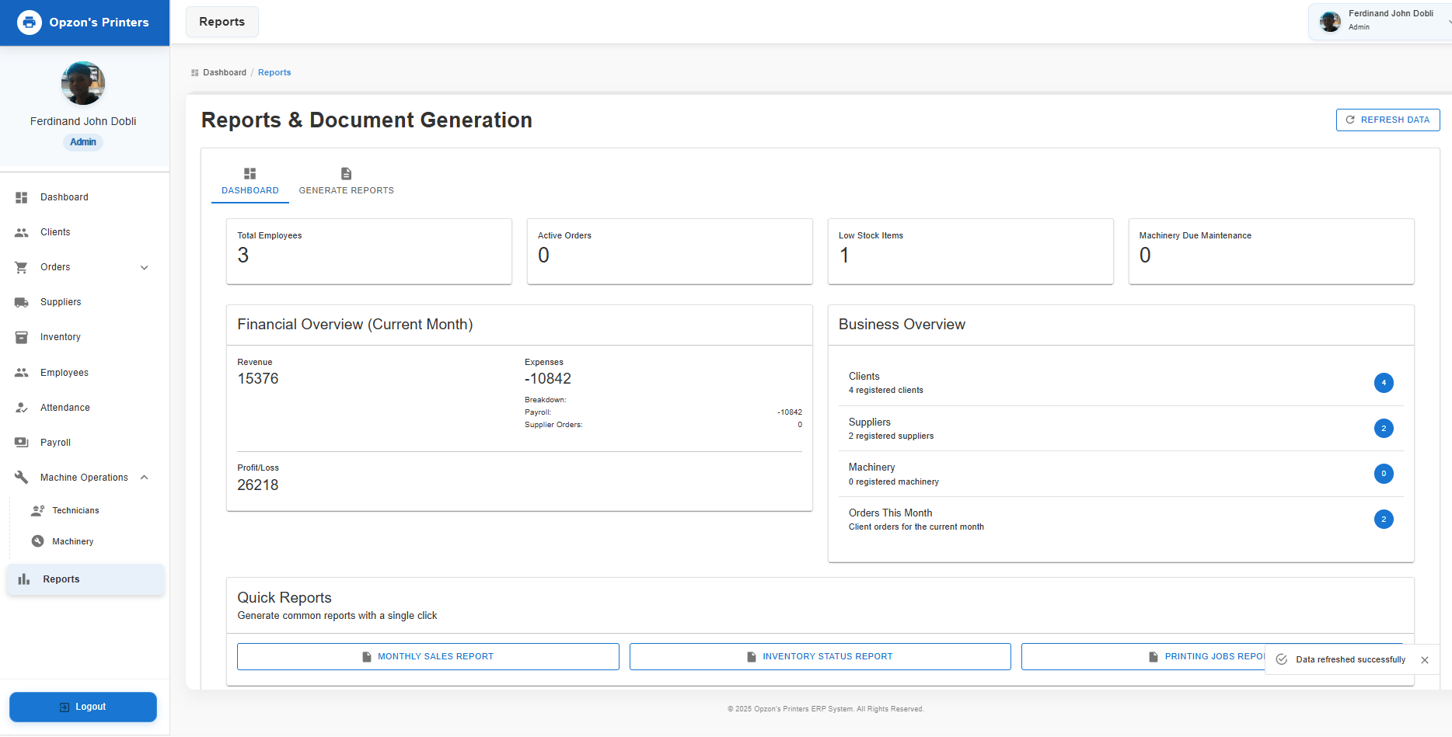Click the Refresh Data button

coord(1387,120)
